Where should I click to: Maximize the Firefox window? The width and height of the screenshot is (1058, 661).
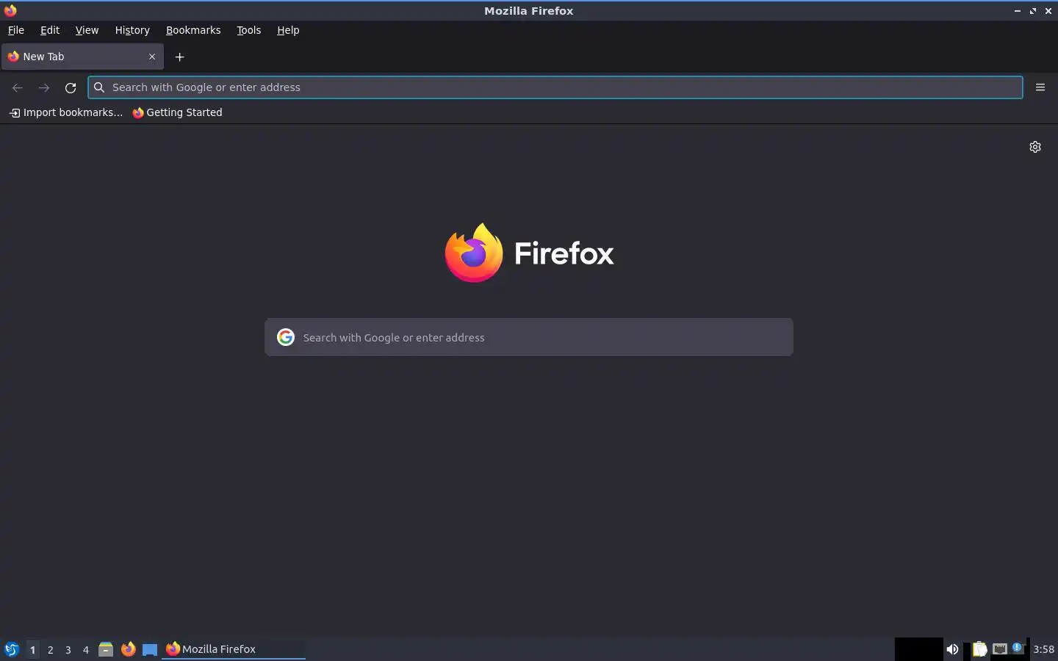(1033, 11)
